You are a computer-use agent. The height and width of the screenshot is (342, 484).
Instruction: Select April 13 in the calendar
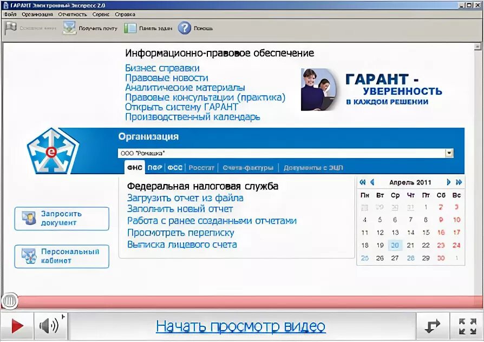tap(395, 233)
